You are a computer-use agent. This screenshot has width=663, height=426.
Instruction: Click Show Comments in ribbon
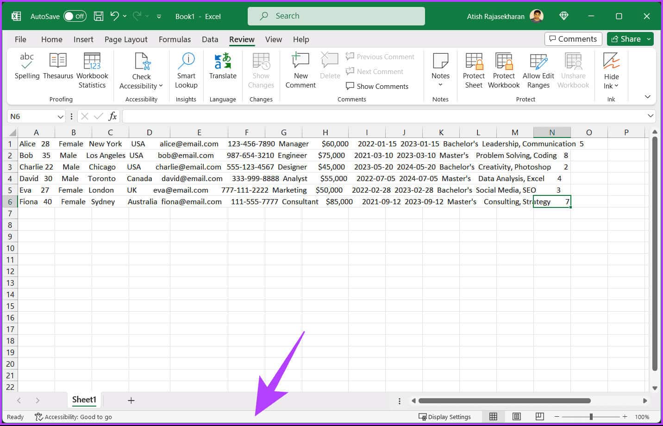click(377, 86)
